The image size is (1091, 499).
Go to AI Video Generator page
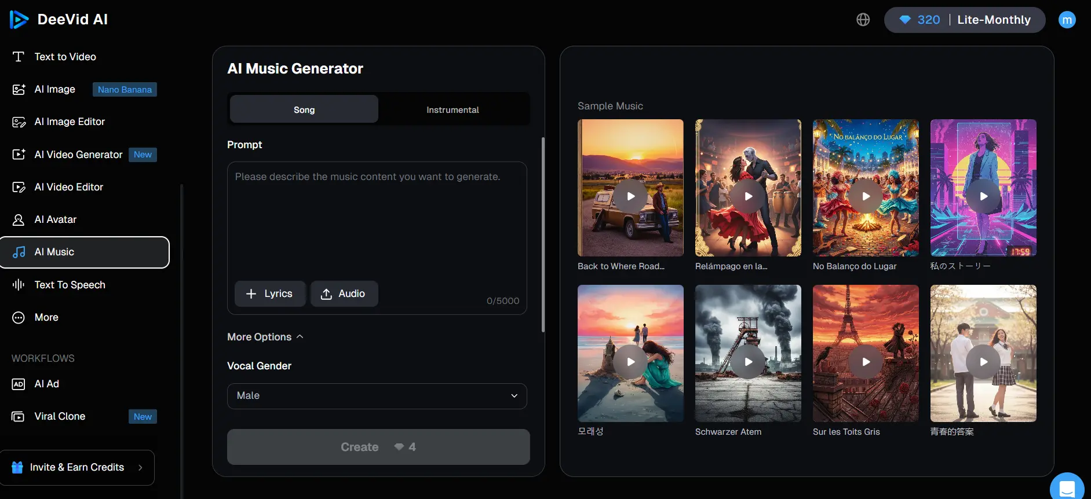78,155
